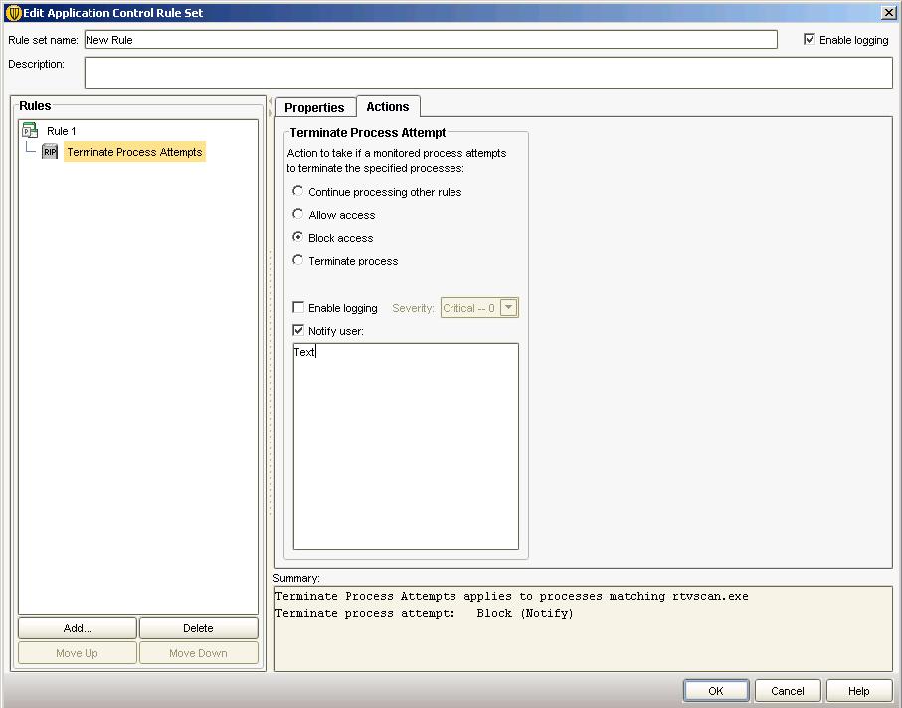Switch to the Actions tab
This screenshot has height=708, width=902.
click(x=388, y=107)
